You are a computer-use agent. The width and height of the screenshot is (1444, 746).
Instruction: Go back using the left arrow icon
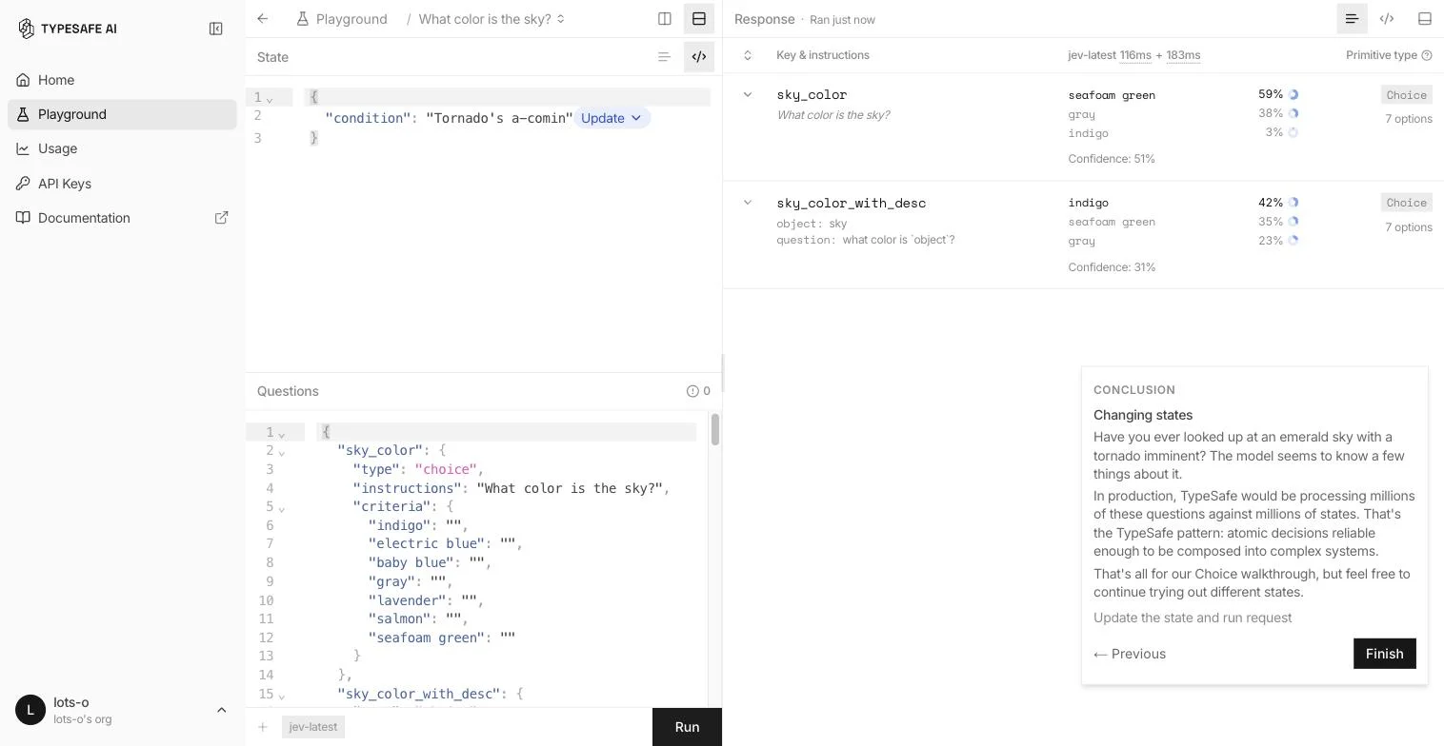[x=263, y=18]
